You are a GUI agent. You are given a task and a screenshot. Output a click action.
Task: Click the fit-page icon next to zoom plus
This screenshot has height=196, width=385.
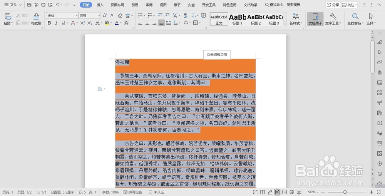[x=379, y=192]
